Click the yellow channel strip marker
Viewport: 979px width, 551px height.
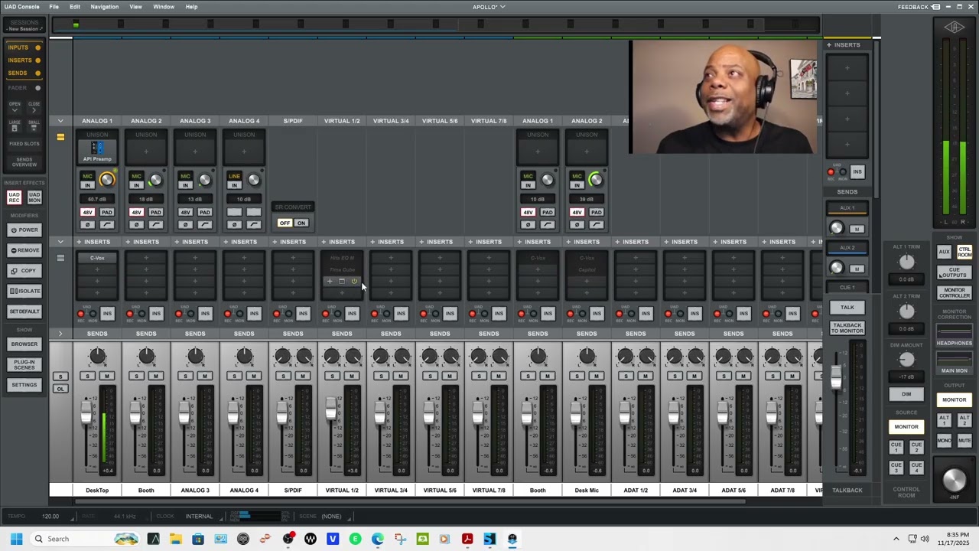click(60, 137)
